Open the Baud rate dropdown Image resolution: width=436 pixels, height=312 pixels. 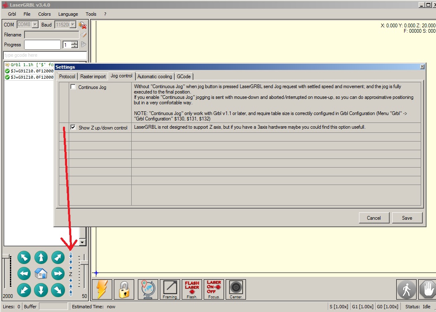point(73,24)
